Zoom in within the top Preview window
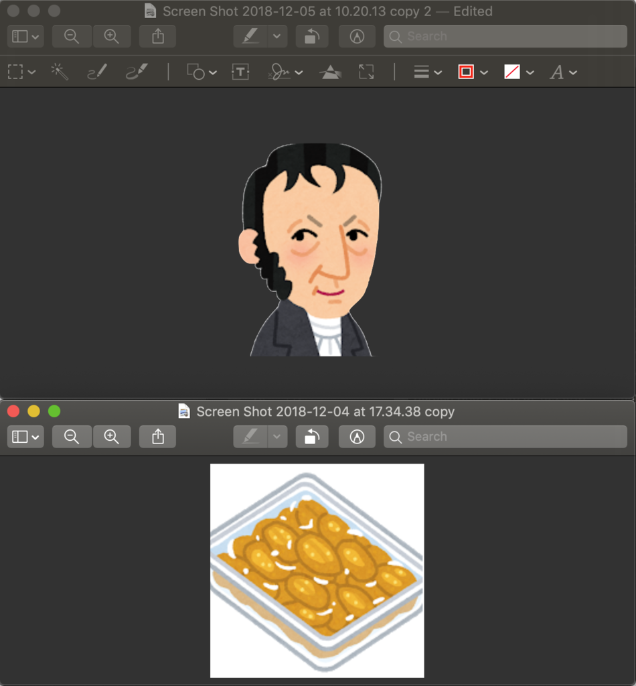The height and width of the screenshot is (686, 636). (111, 36)
